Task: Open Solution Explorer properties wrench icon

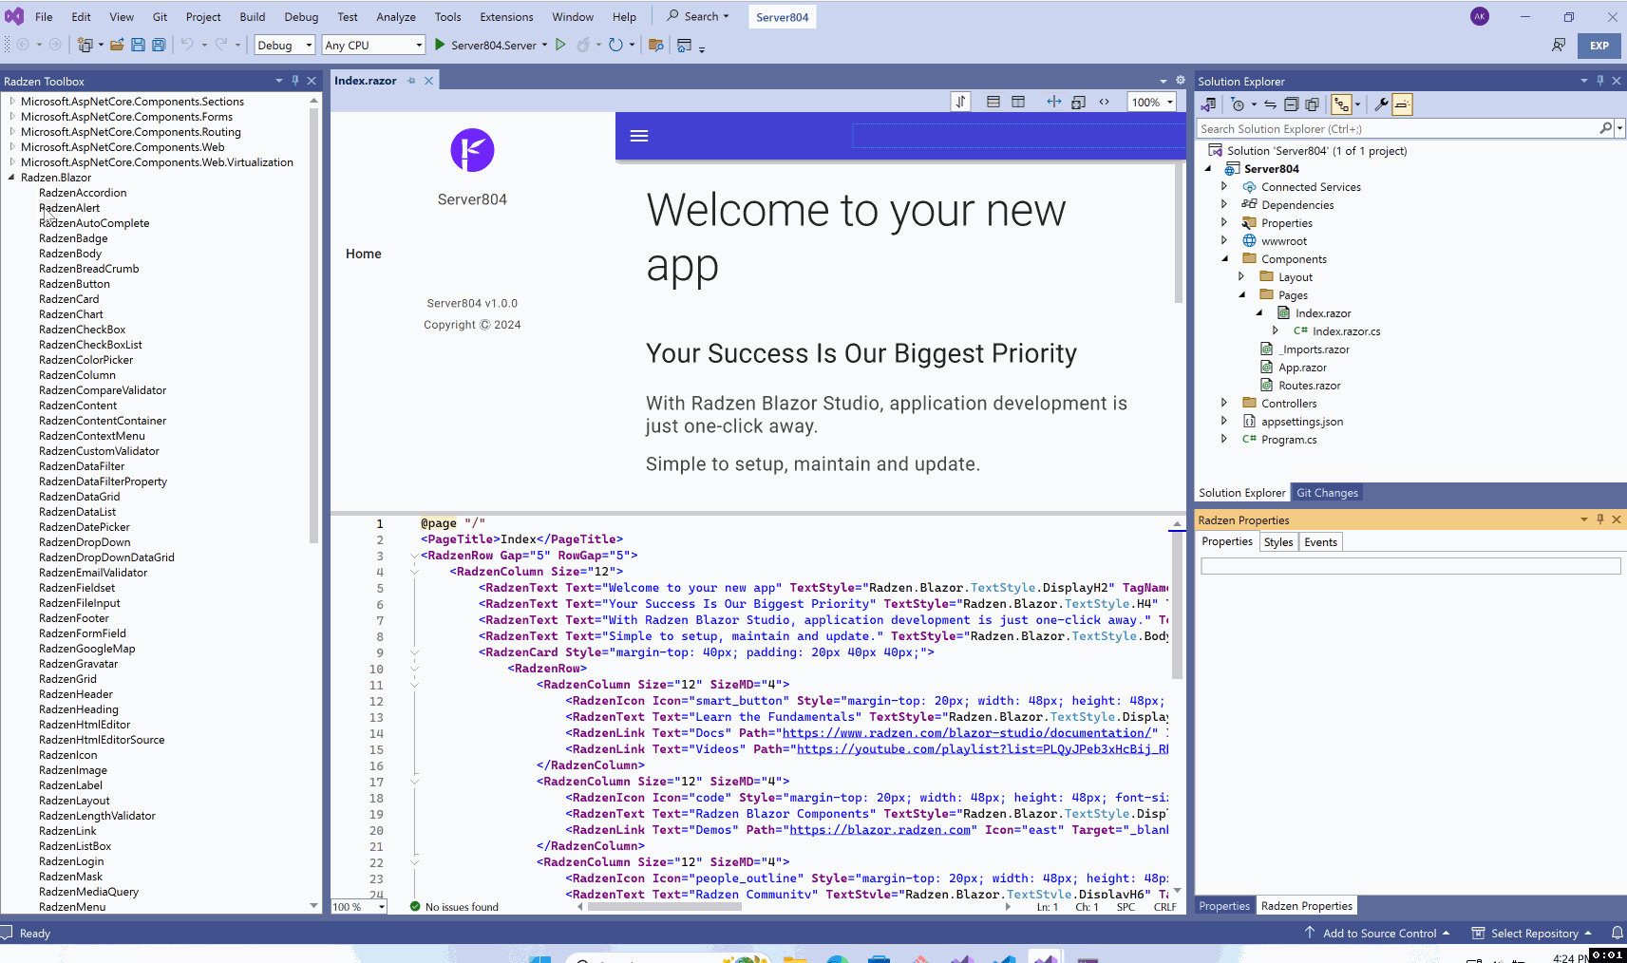Action: click(1381, 104)
